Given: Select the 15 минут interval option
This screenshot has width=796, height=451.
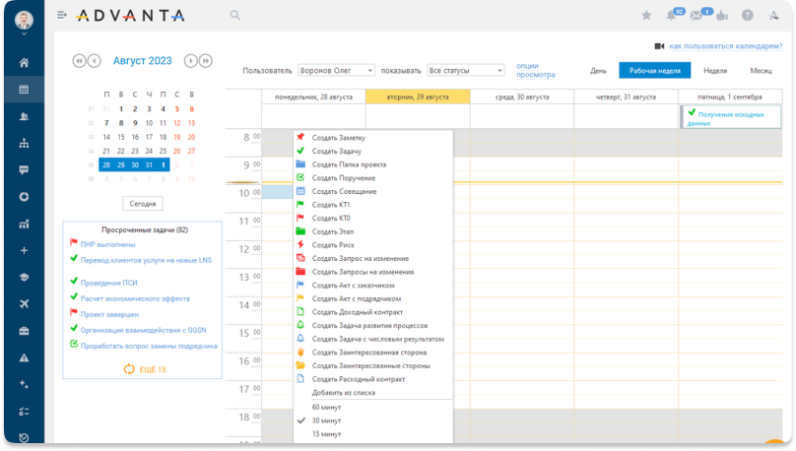Looking at the screenshot, I should pos(326,433).
